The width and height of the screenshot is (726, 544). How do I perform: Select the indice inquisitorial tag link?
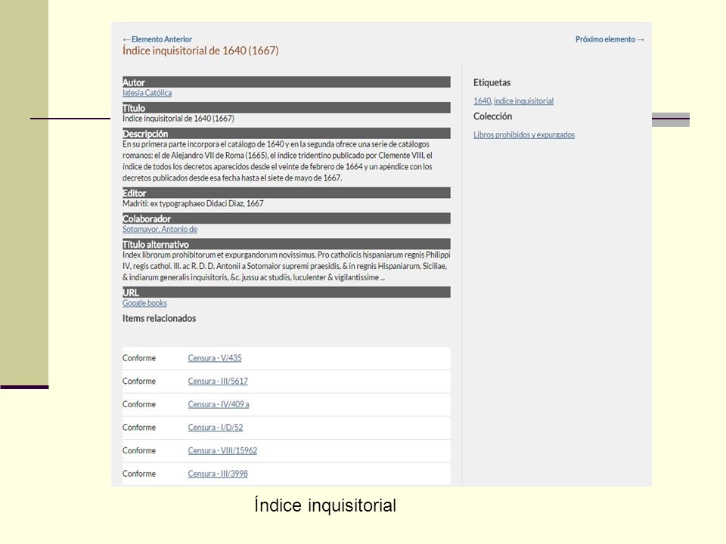pyautogui.click(x=523, y=100)
